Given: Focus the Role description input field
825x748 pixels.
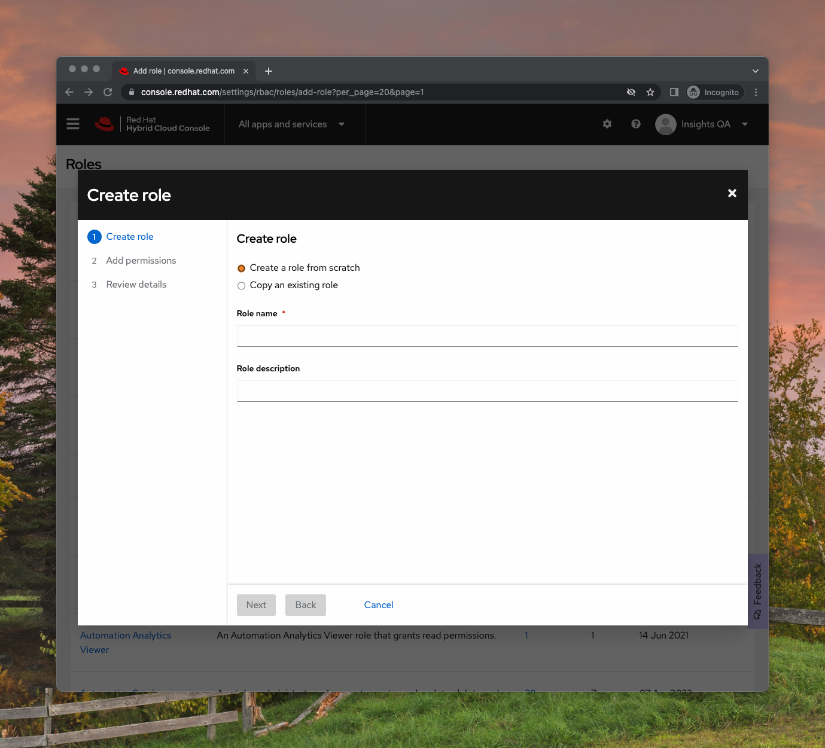Looking at the screenshot, I should [x=488, y=391].
